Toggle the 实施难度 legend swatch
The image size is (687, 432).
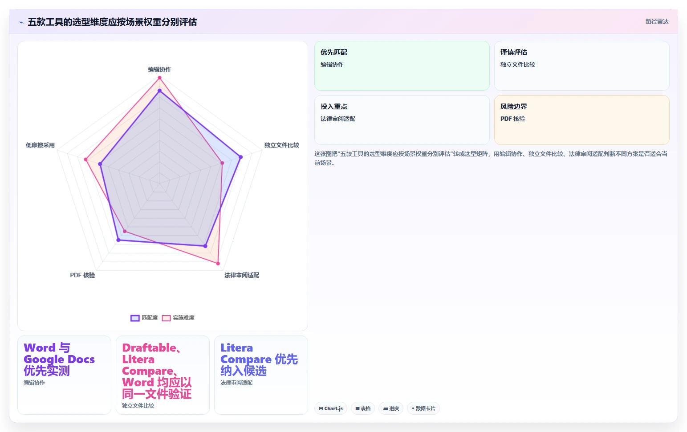(x=166, y=318)
